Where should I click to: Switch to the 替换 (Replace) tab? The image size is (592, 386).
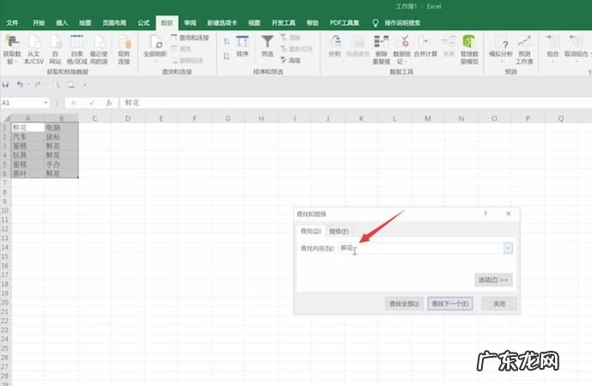click(x=339, y=232)
